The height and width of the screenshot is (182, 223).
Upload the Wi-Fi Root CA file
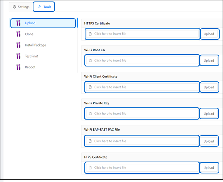(209, 61)
